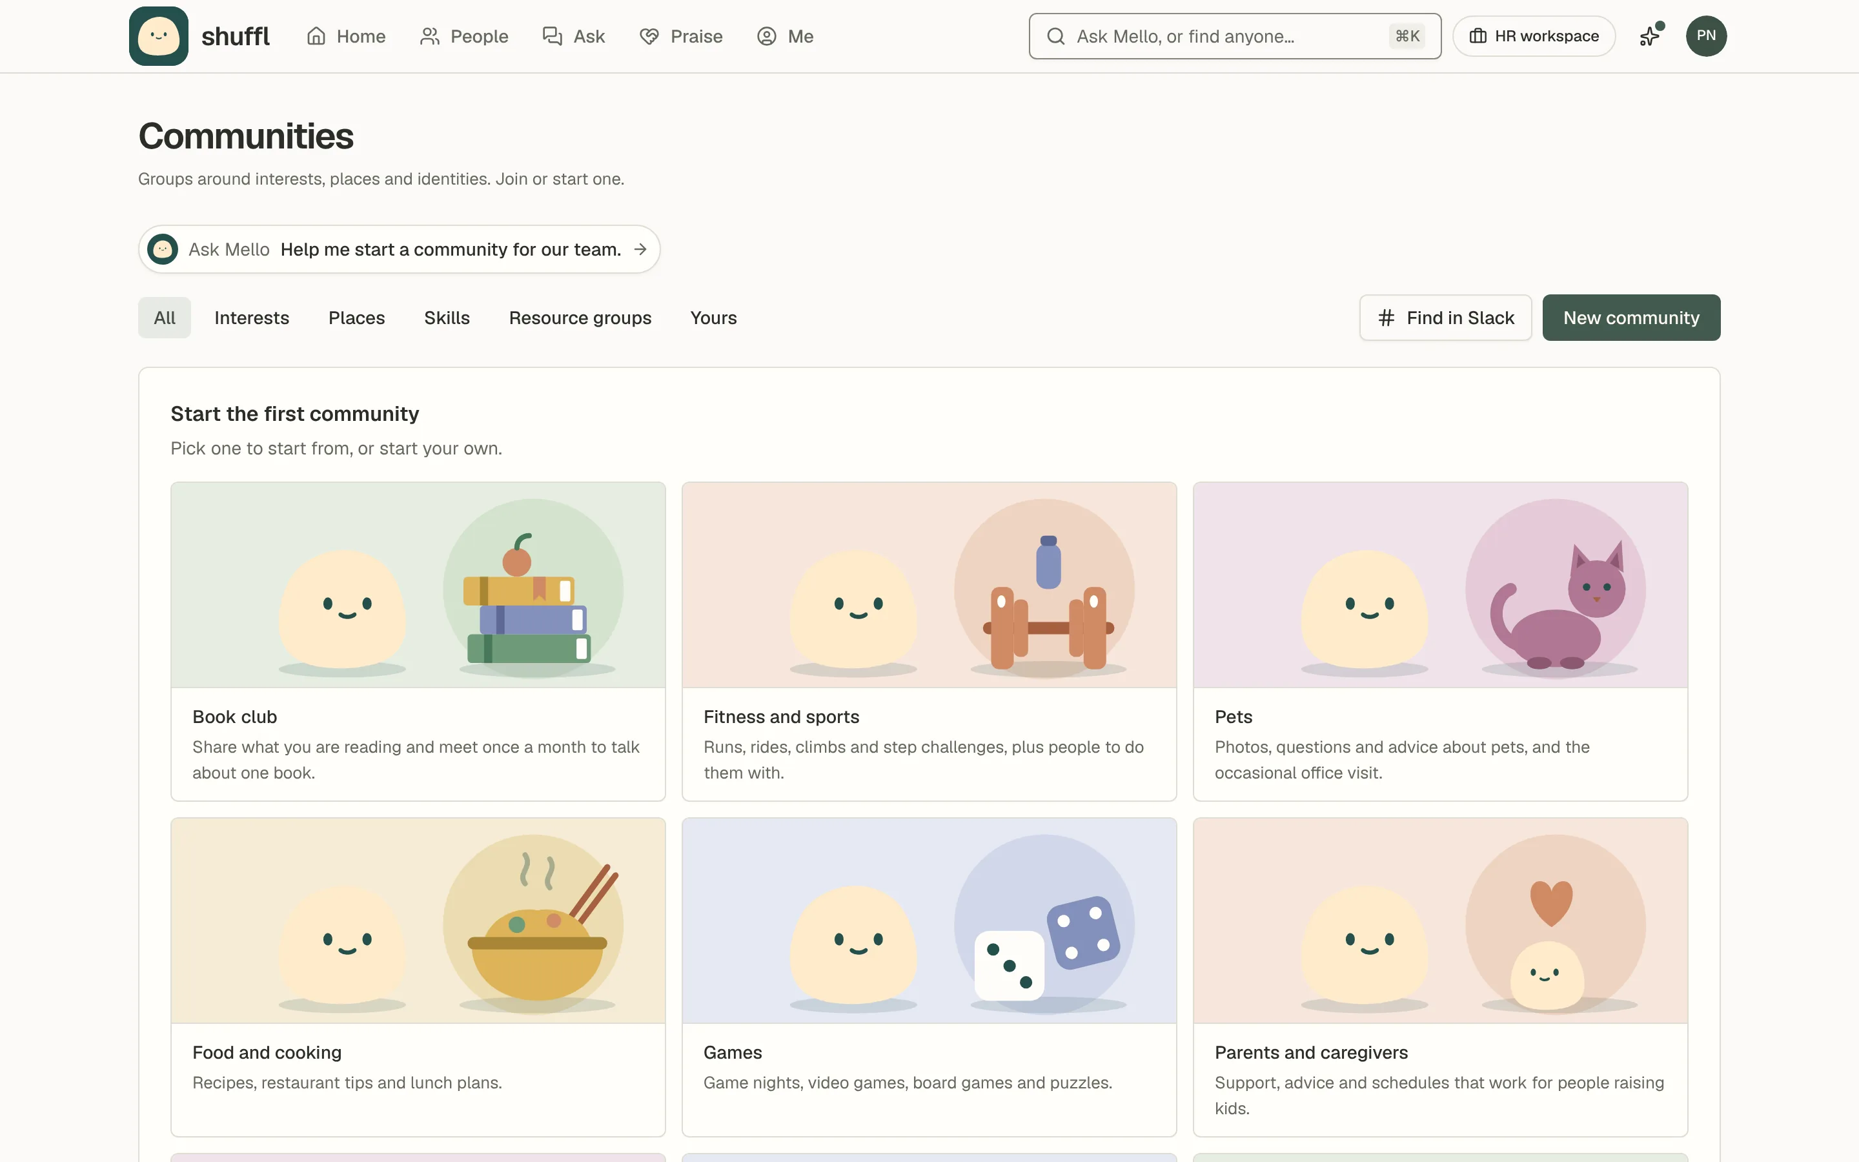Select the All tab
The width and height of the screenshot is (1859, 1162).
pyautogui.click(x=165, y=318)
